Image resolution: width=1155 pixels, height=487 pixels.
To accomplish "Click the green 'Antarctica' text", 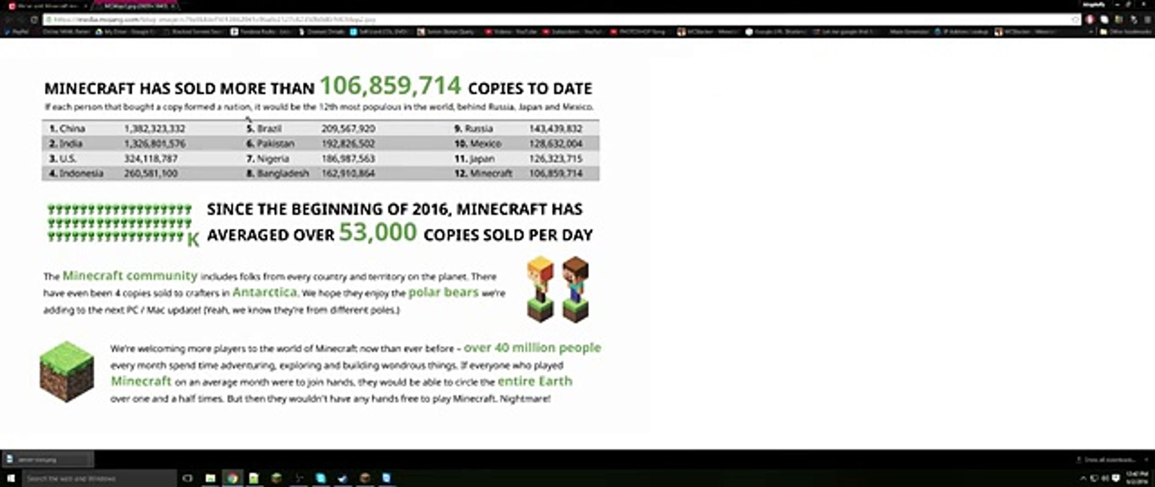I will [x=265, y=292].
